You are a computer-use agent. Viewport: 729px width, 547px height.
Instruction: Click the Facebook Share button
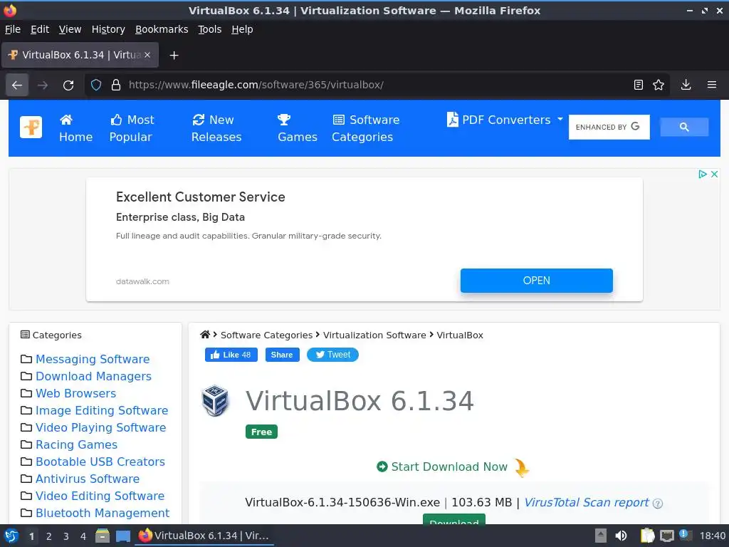click(282, 355)
